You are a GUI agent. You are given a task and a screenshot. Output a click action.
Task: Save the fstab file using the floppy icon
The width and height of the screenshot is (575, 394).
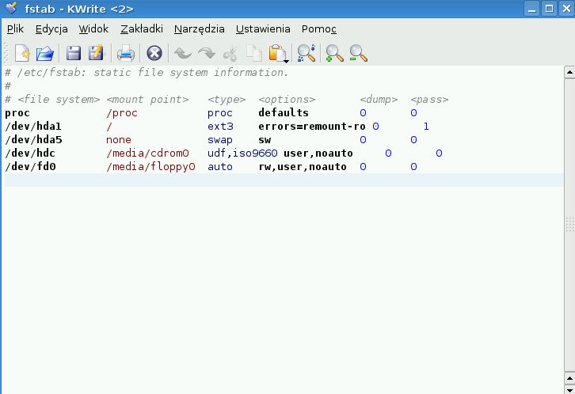pos(73,53)
